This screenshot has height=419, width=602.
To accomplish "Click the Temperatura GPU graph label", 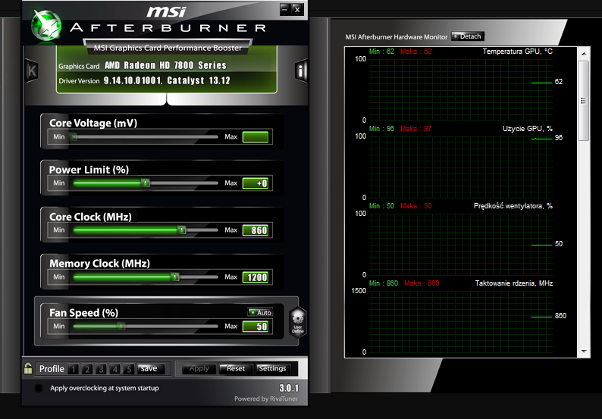I will click(x=518, y=52).
